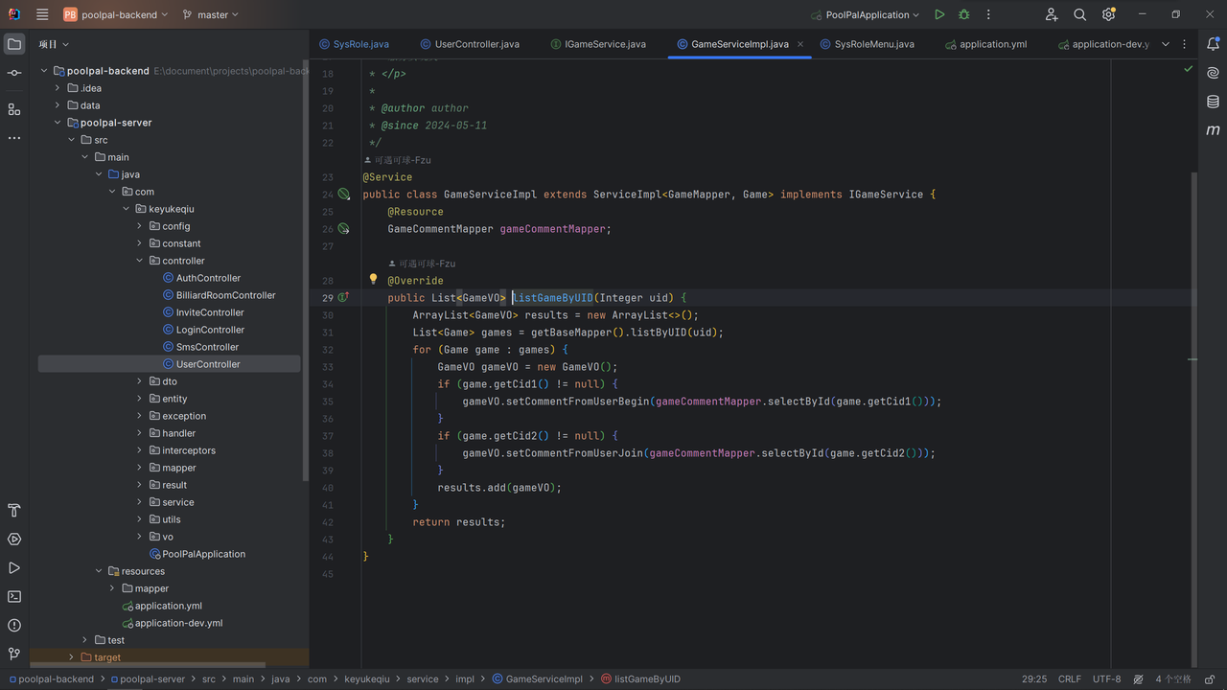Expand the target folder in project tree
Image resolution: width=1227 pixels, height=690 pixels.
71,657
